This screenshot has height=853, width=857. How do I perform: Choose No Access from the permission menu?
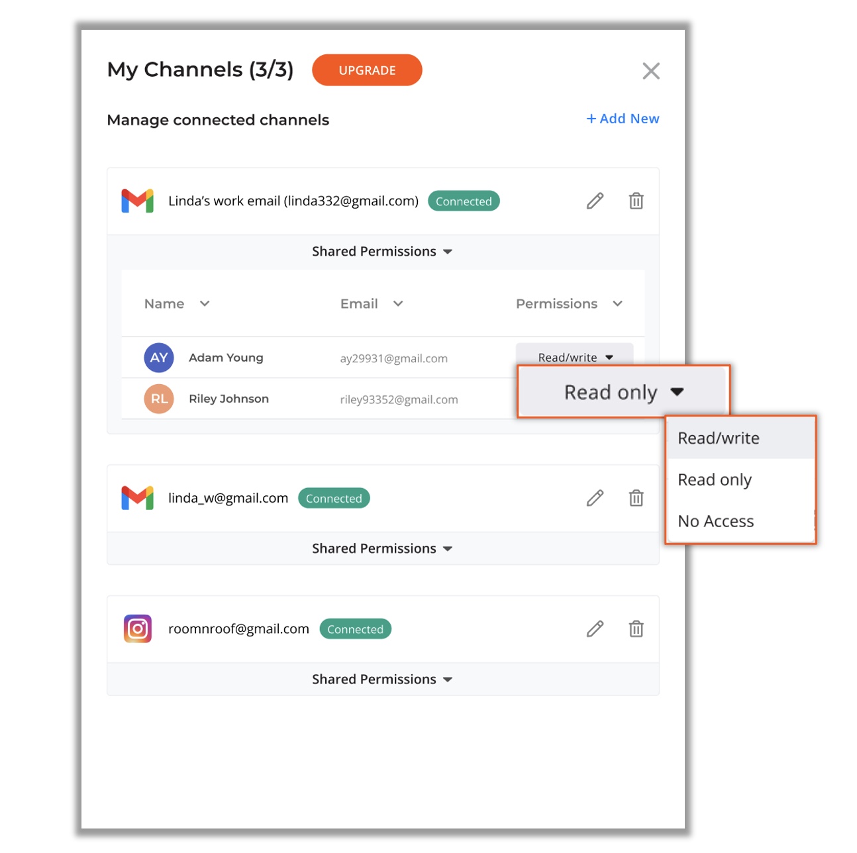[740, 521]
